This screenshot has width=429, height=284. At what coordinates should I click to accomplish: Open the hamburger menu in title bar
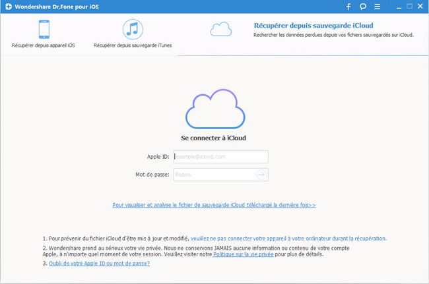(378, 7)
